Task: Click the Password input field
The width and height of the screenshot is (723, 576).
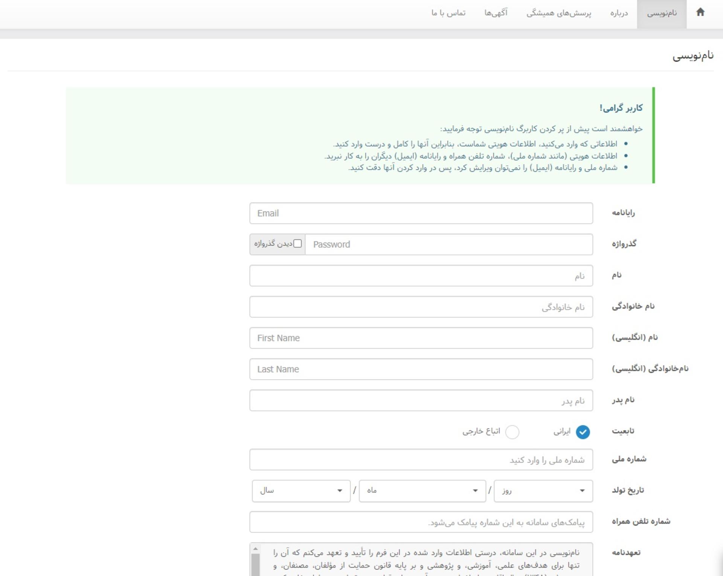Action: 449,245
